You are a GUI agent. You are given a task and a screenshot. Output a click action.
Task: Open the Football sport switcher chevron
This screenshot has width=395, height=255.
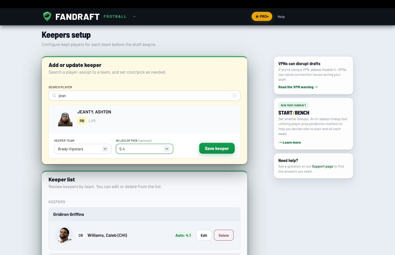coord(134,17)
